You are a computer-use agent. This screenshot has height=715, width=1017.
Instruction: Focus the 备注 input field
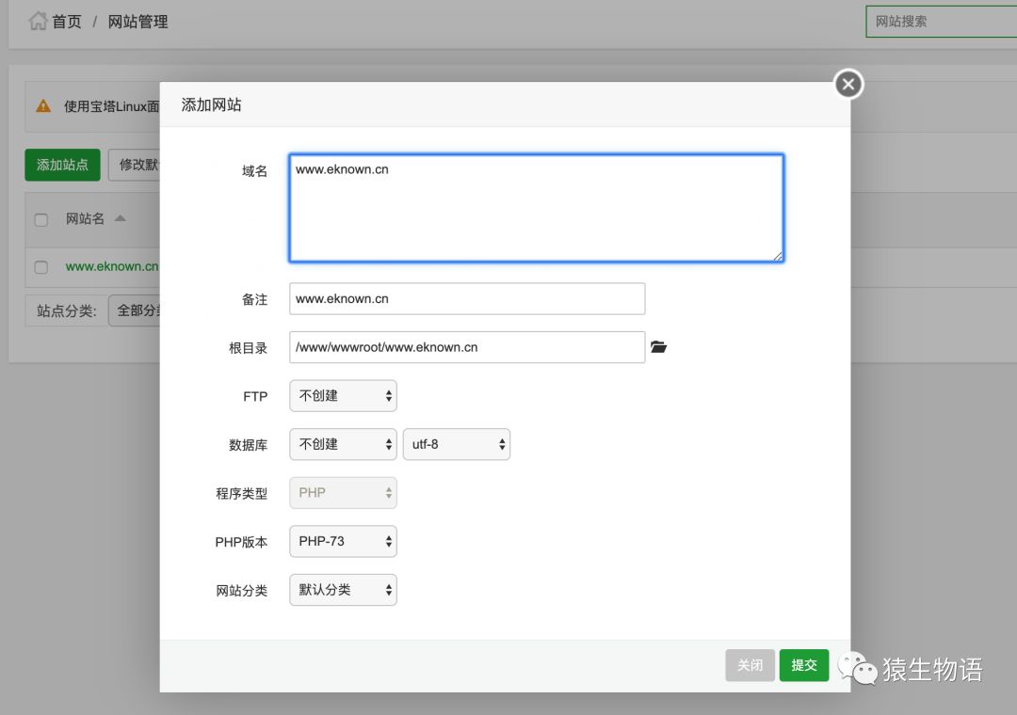[467, 299]
